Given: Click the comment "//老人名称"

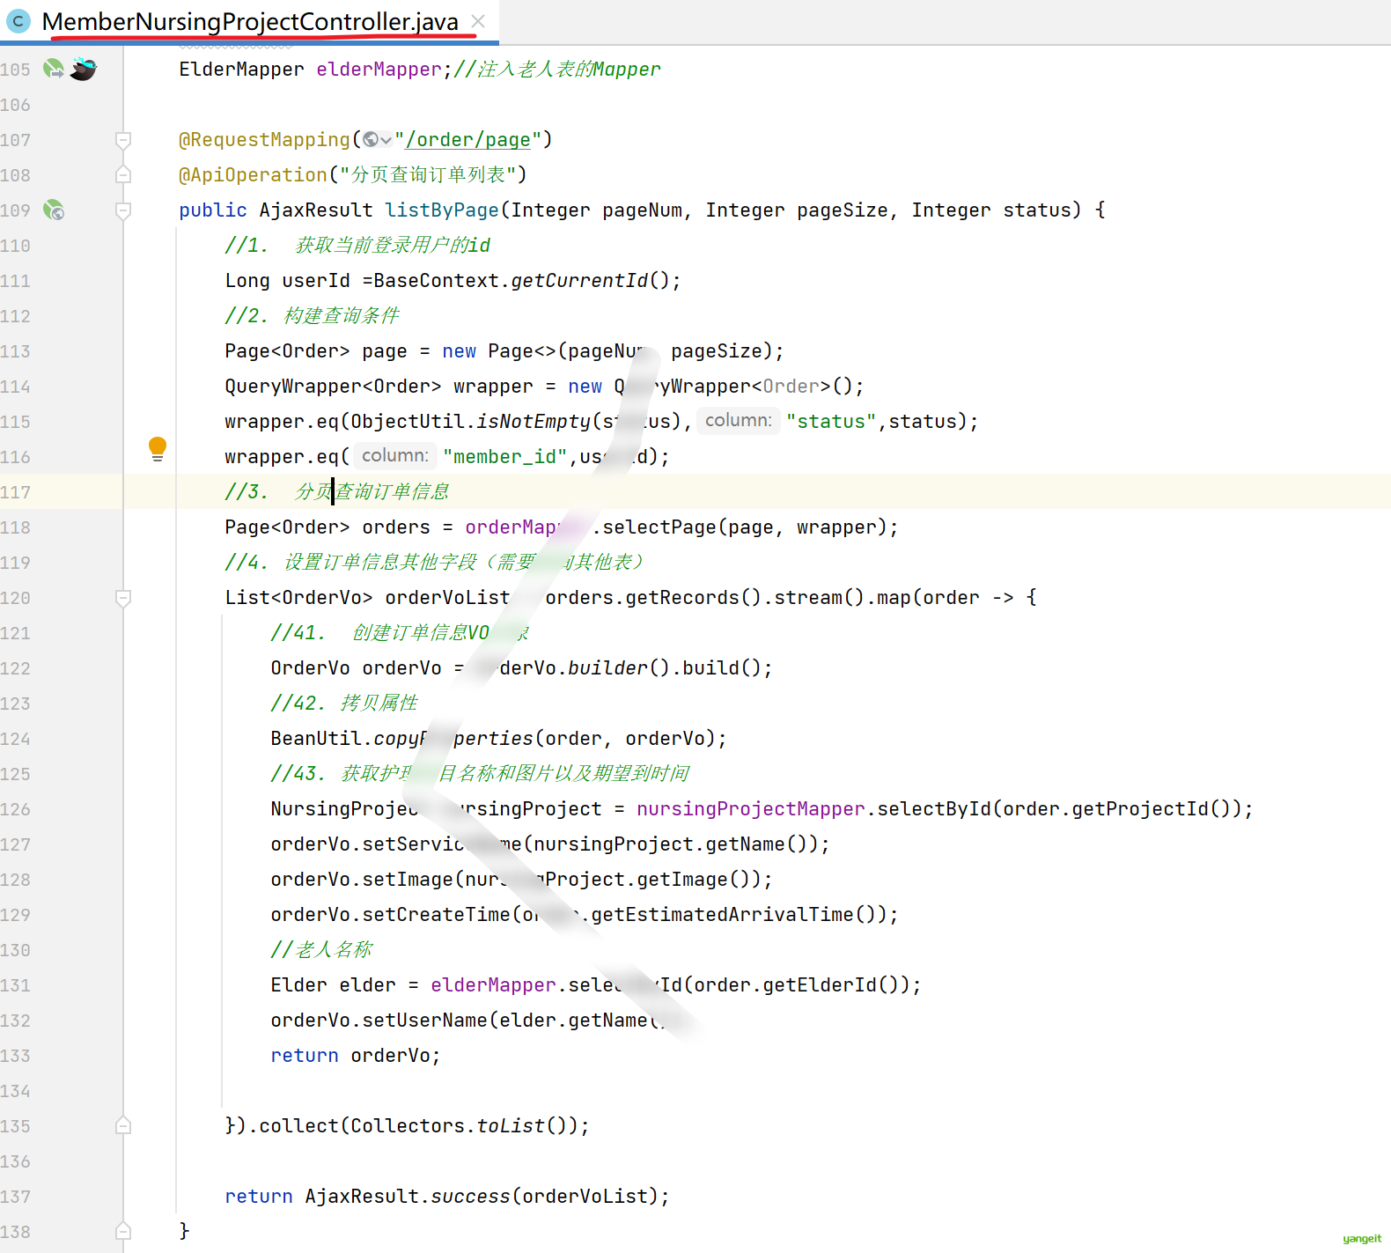Looking at the screenshot, I should coord(322,949).
